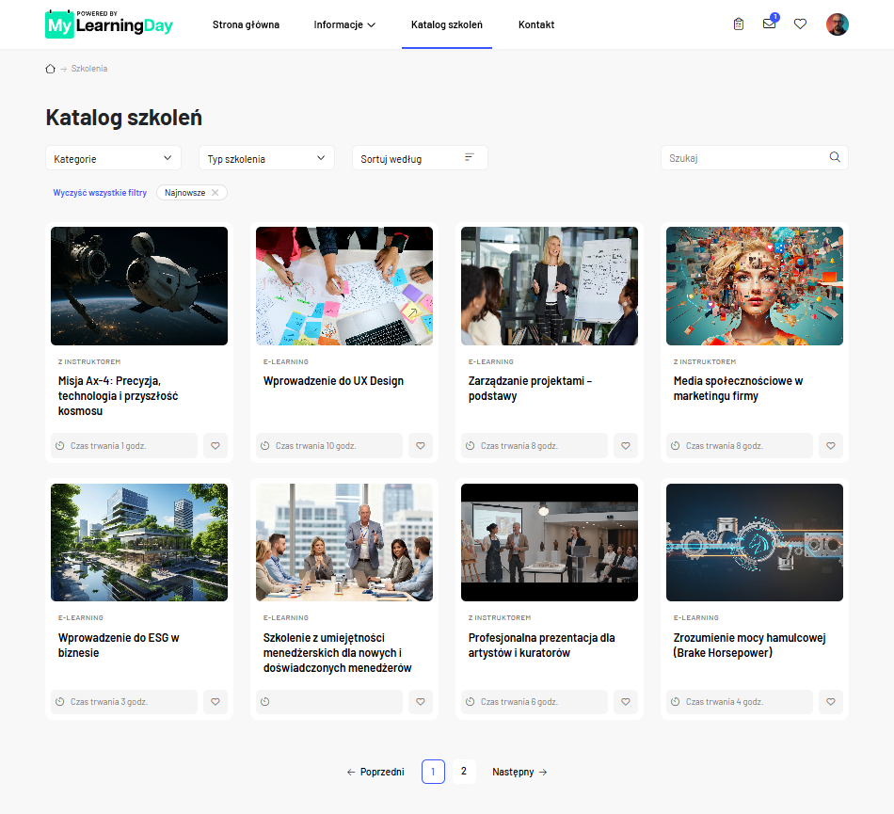Screen dimensions: 894x814
Task: Favorite the Misja Ax-4 course
Action: (216, 446)
